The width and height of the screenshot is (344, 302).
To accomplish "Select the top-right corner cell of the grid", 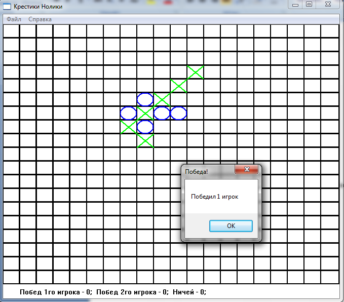I will coord(330,31).
